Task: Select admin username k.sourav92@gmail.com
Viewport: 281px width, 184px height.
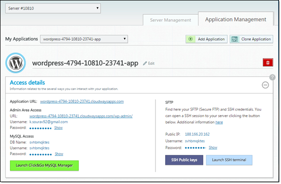Action: tap(48, 122)
